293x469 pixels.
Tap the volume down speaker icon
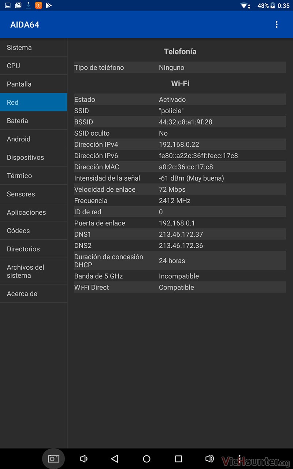[x=84, y=459]
